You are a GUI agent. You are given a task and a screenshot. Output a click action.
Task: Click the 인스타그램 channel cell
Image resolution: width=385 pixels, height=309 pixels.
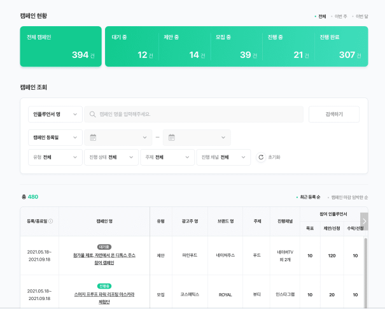click(285, 294)
